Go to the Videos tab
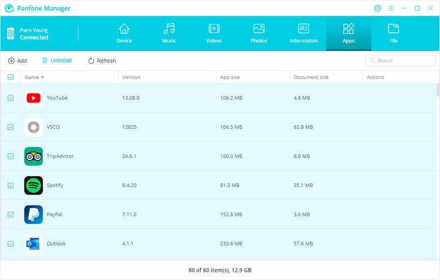The image size is (440, 280). pyautogui.click(x=214, y=33)
